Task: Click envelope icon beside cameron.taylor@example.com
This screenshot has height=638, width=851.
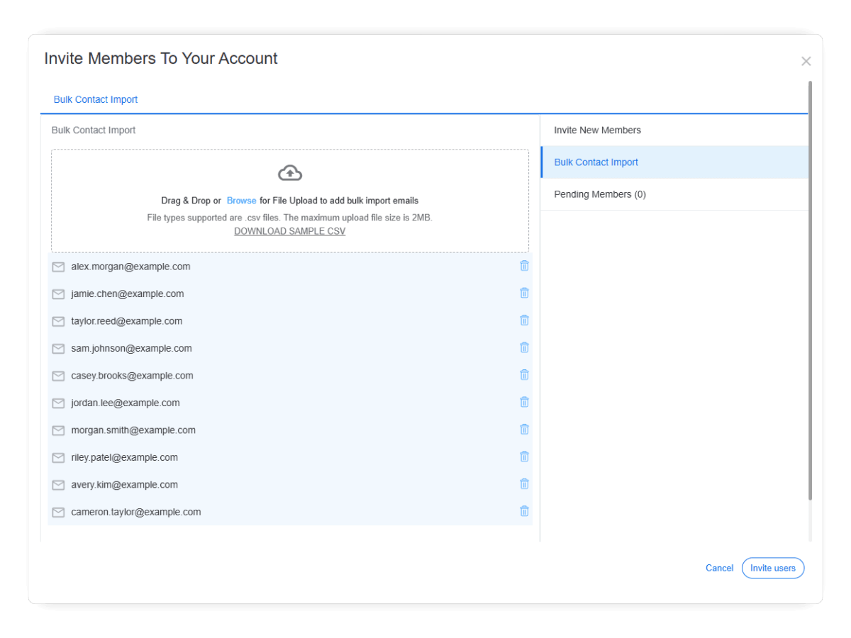Action: 58,513
